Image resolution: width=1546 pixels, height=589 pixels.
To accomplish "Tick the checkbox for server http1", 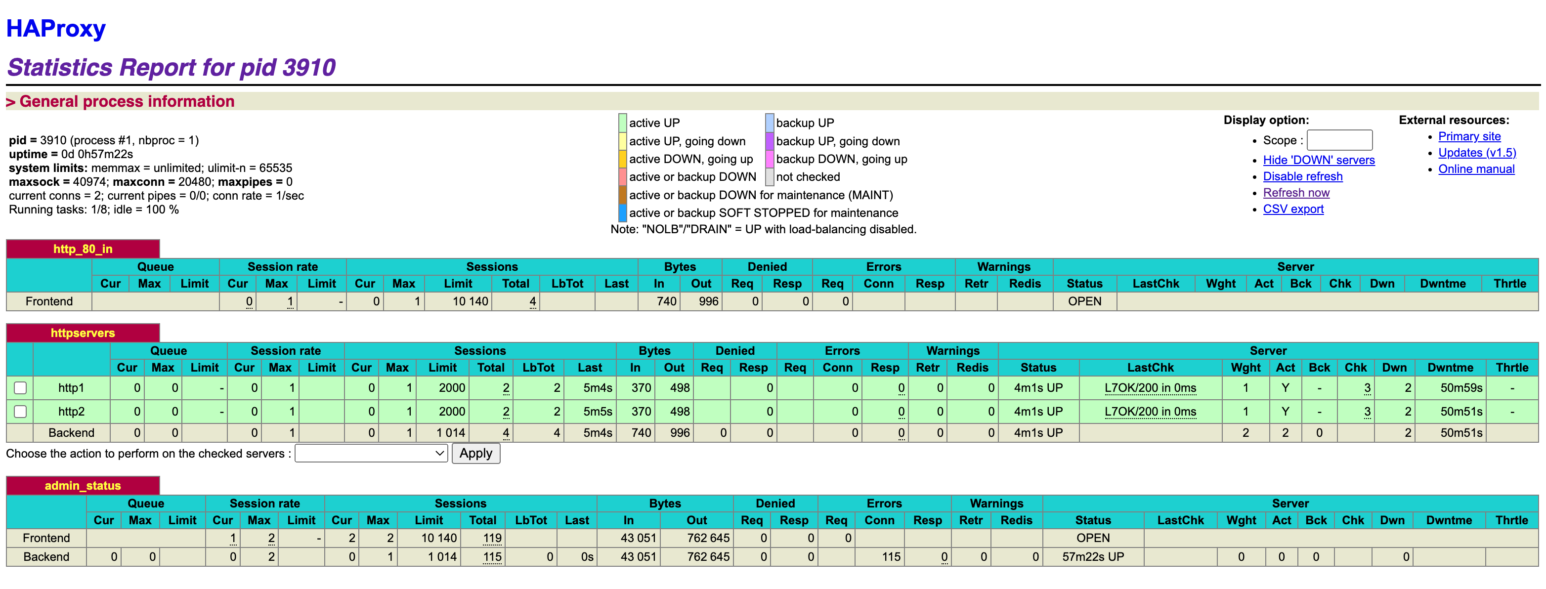I will 20,388.
